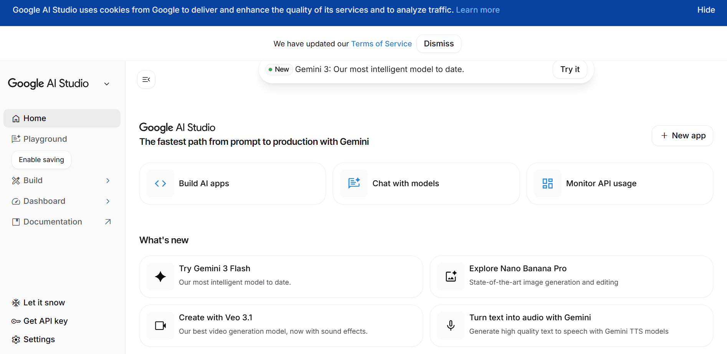Click the Chat with models sparkle icon
The image size is (727, 354).
pyautogui.click(x=354, y=184)
